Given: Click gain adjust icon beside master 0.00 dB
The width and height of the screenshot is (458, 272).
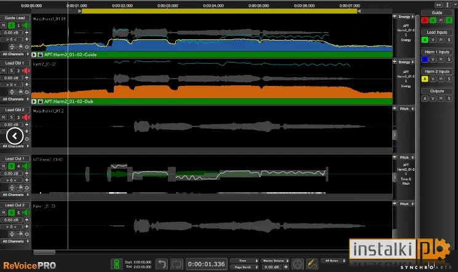Looking at the screenshot, I should tap(286, 267).
